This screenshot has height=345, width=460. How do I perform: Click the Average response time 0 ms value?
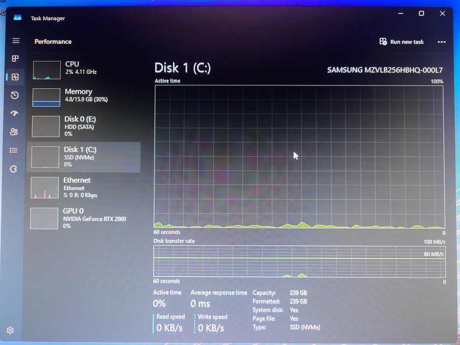tap(200, 304)
